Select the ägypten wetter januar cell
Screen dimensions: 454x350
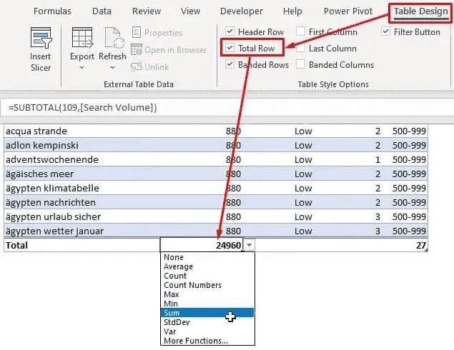[82, 231]
